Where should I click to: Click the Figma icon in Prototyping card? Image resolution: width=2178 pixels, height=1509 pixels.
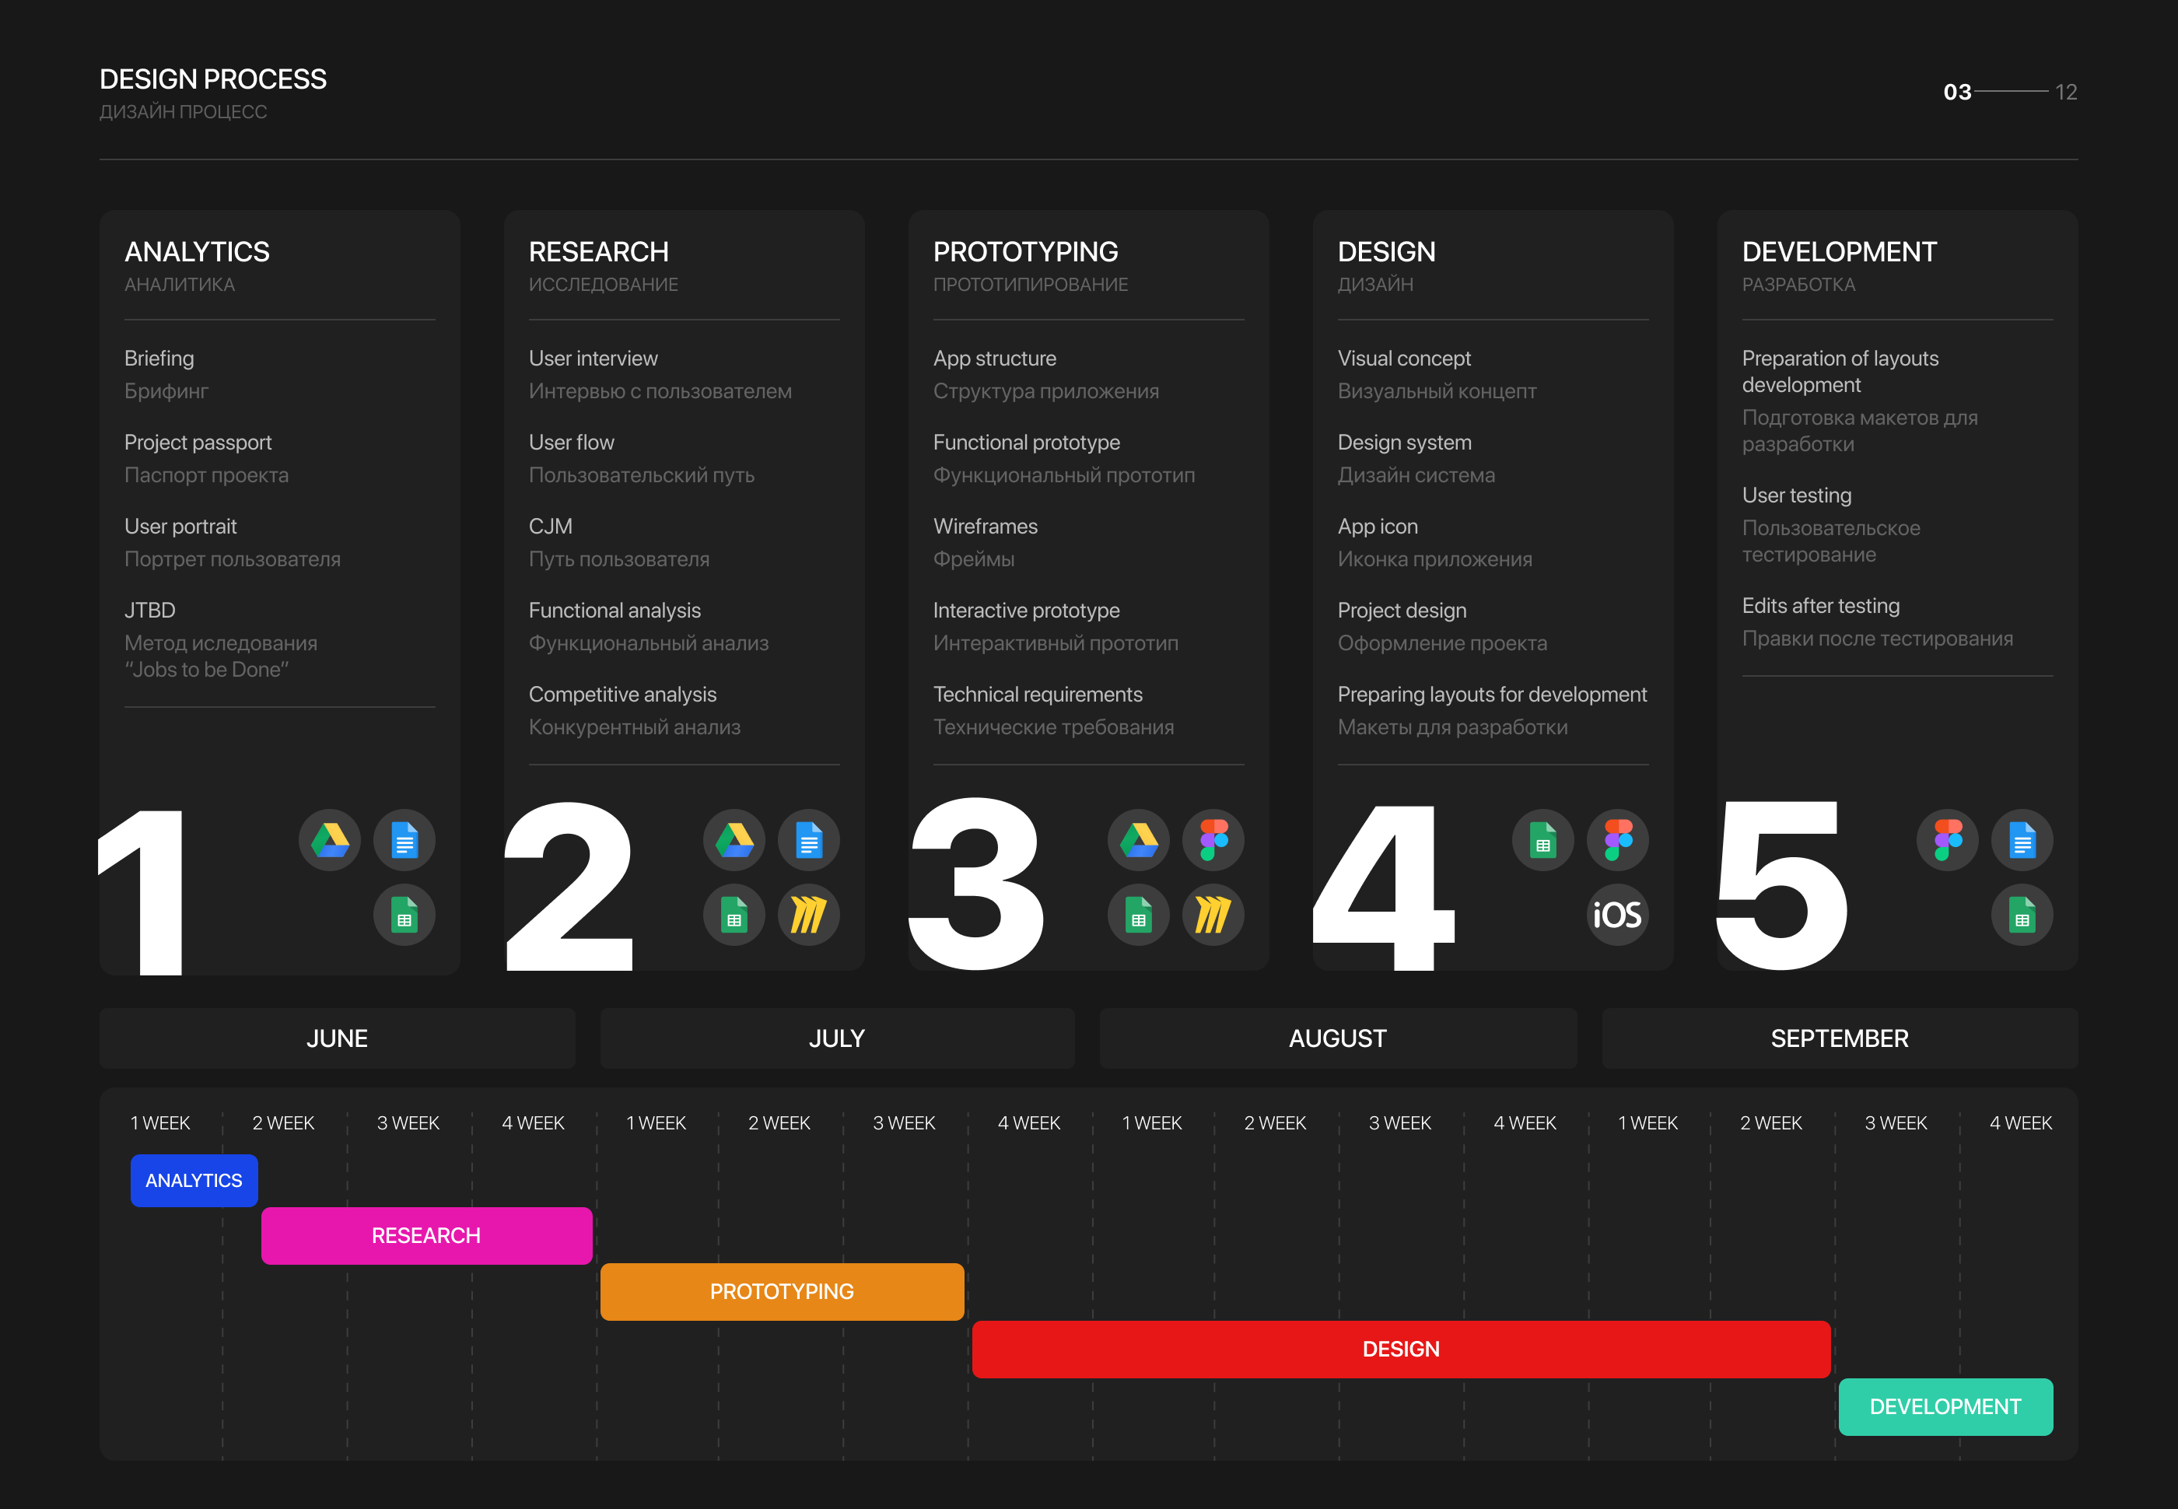[1213, 839]
